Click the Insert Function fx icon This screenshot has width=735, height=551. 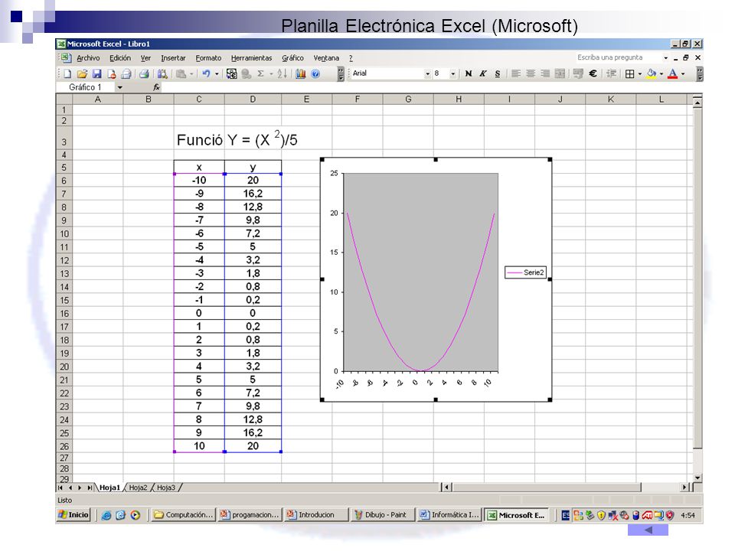(156, 87)
